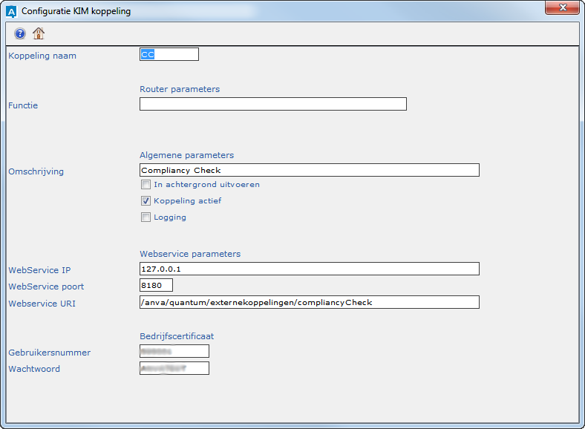Click the Koppeling naam field containing CC
Viewport: 585px width, 429px height.
(x=169, y=55)
